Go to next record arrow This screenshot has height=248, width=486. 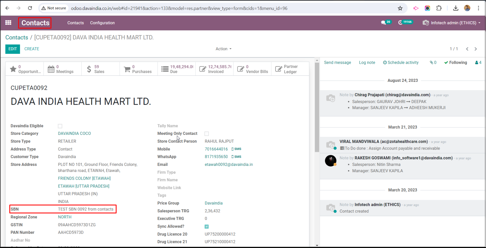[x=476, y=49]
